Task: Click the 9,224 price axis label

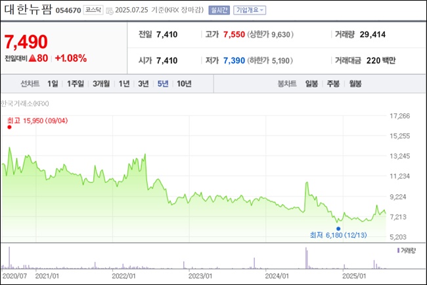Action: point(397,197)
